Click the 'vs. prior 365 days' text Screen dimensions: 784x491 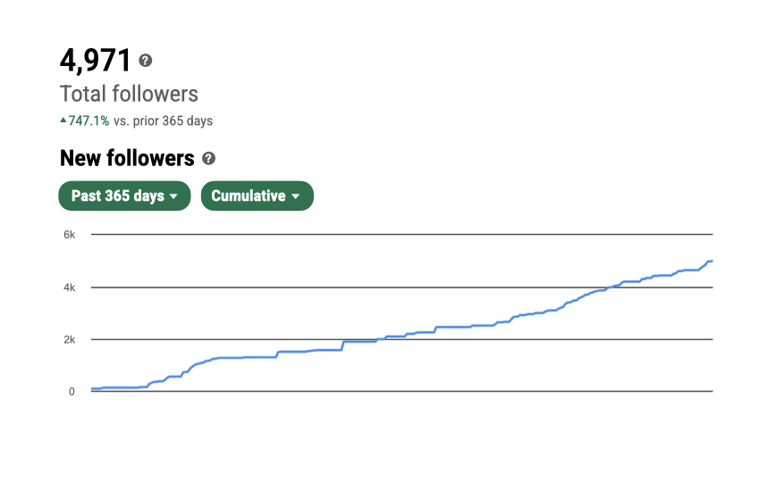coord(163,121)
